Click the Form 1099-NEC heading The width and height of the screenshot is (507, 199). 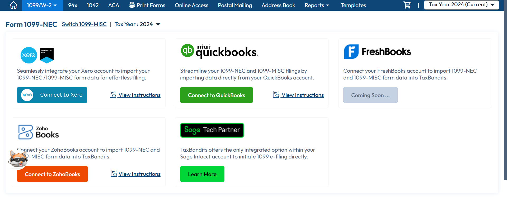click(x=31, y=24)
